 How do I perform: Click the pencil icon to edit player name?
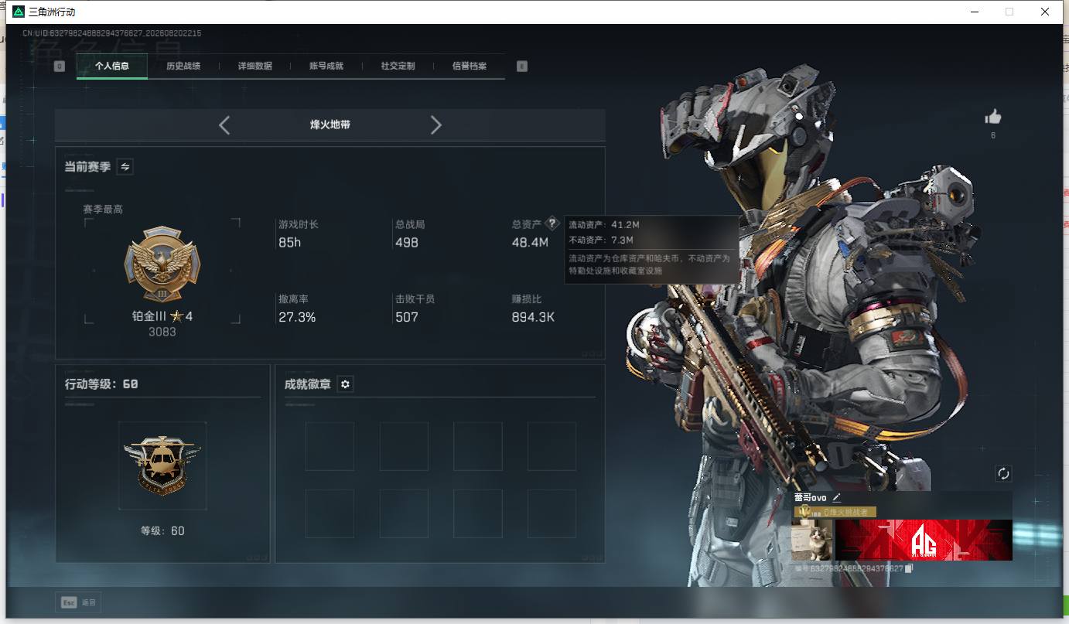836,498
